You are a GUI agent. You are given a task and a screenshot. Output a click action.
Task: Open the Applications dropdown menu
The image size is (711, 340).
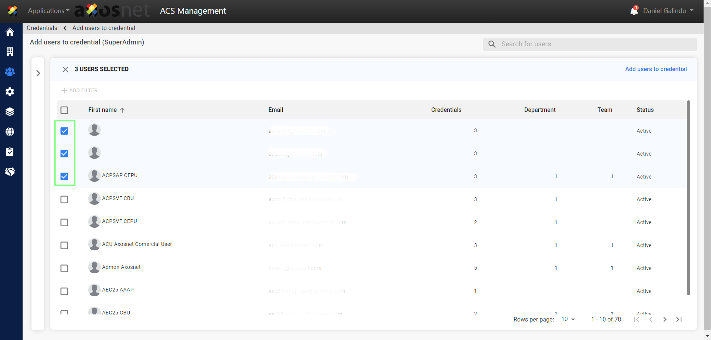tap(48, 11)
